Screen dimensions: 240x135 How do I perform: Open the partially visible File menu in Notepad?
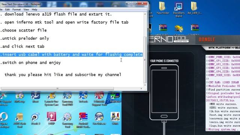(x=1, y=9)
